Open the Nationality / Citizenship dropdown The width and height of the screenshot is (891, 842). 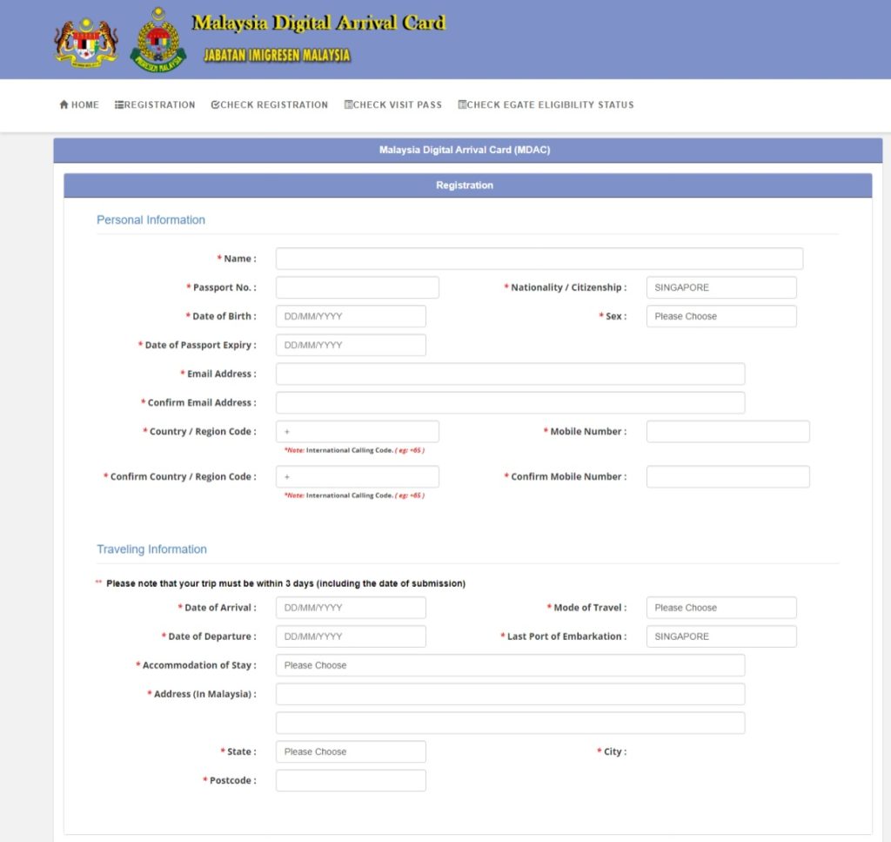tap(720, 287)
